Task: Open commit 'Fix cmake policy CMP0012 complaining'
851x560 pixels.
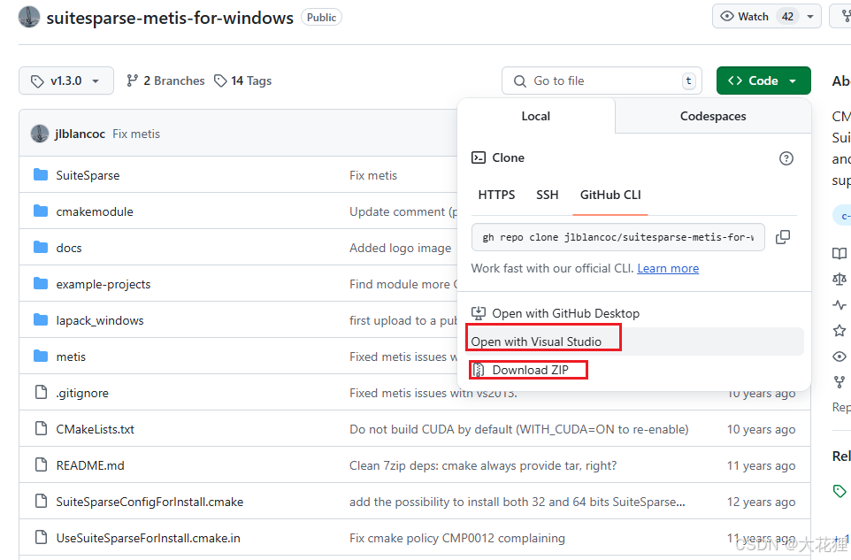Action: 457,538
